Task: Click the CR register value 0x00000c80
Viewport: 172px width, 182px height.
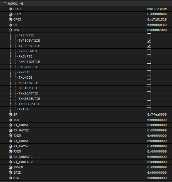Action: [x=157, y=25]
